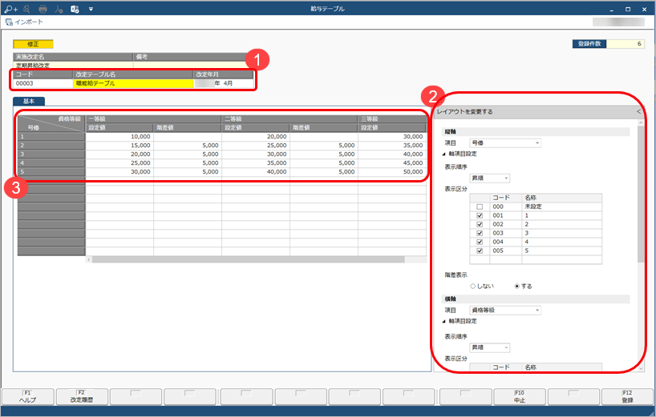The height and width of the screenshot is (417, 656).
Task: Click the インポート import icon
Action: pos(9,22)
